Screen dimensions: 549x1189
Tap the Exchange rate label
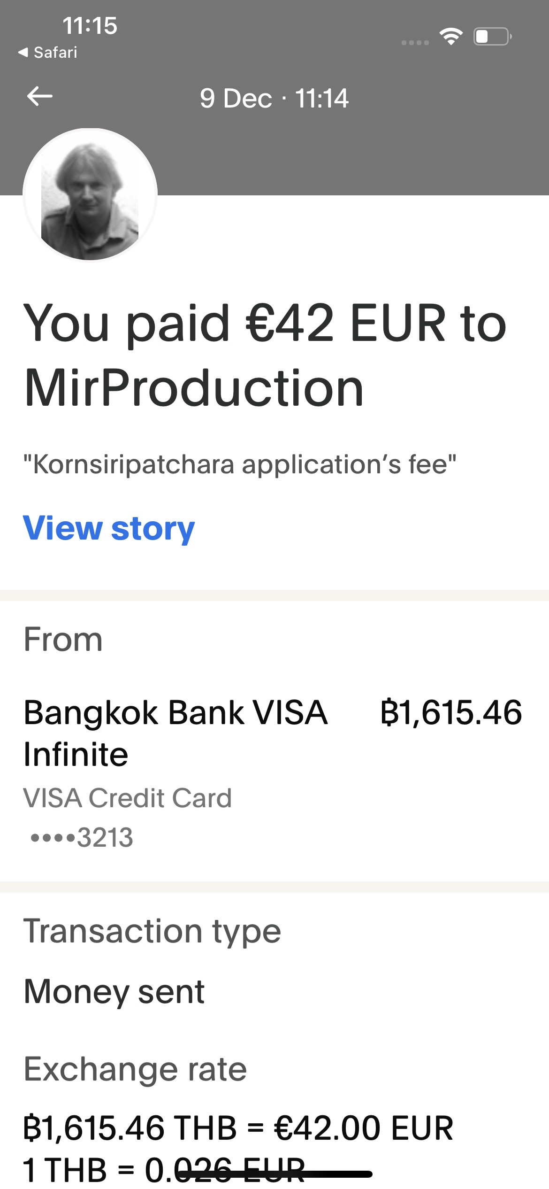point(135,1069)
